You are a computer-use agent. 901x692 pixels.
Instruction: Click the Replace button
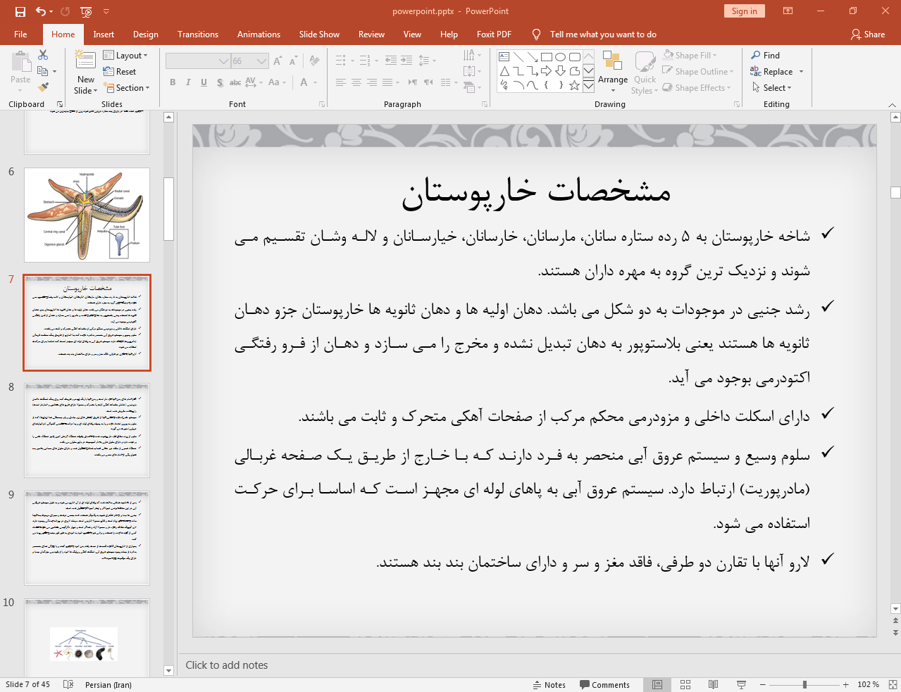[x=777, y=72]
